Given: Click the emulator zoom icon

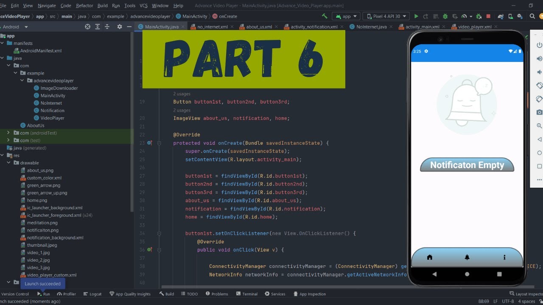Looking at the screenshot, I should point(539,126).
